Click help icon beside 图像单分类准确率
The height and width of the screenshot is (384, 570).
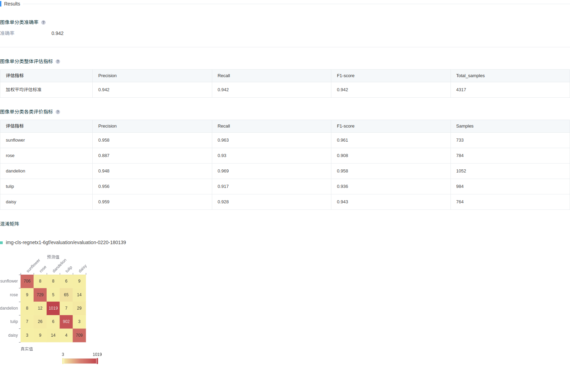43,23
